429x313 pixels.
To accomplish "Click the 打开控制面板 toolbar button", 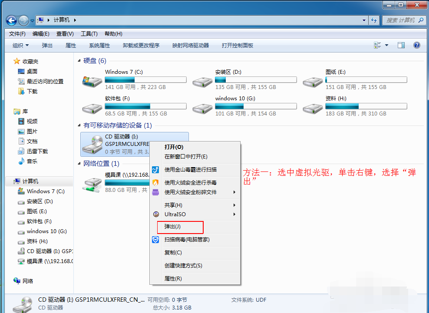I will (237, 45).
